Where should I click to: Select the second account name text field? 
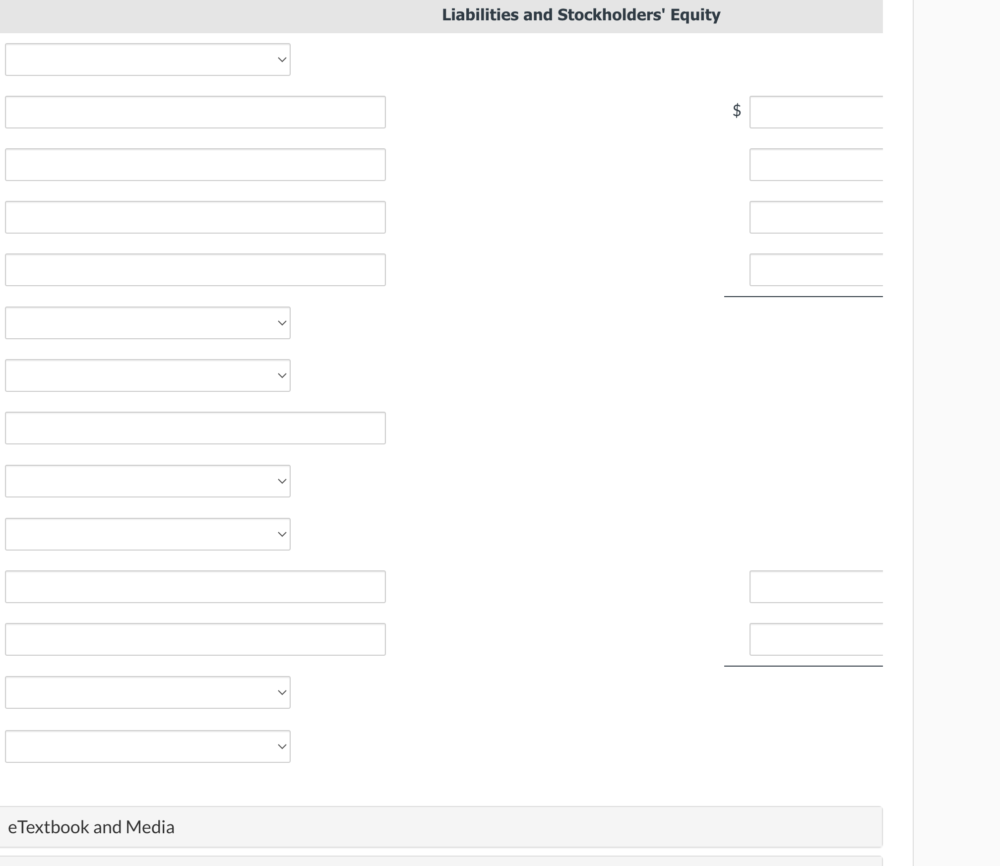(x=195, y=165)
